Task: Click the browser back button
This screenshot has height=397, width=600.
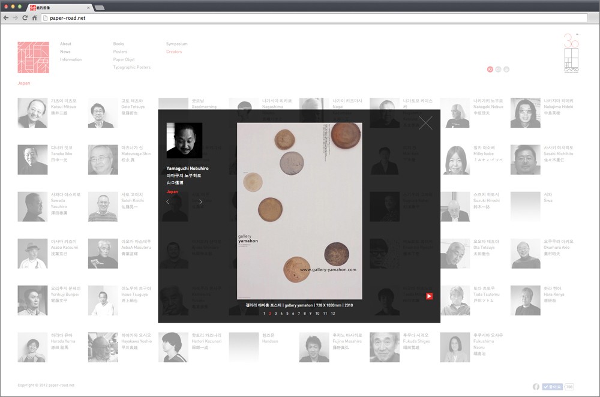Action: pos(6,17)
